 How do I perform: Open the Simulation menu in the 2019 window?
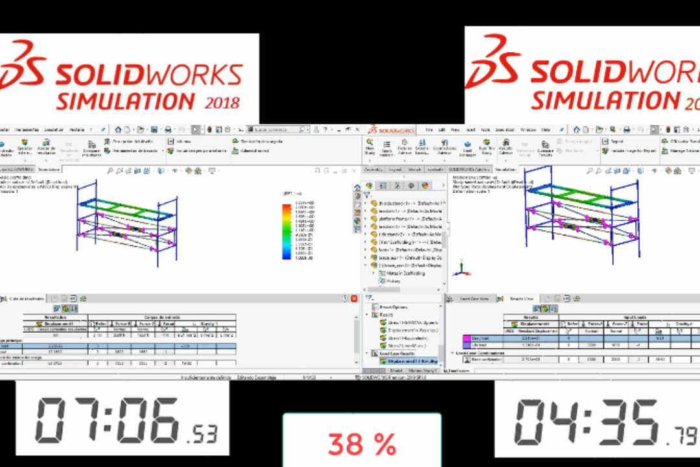point(505,130)
